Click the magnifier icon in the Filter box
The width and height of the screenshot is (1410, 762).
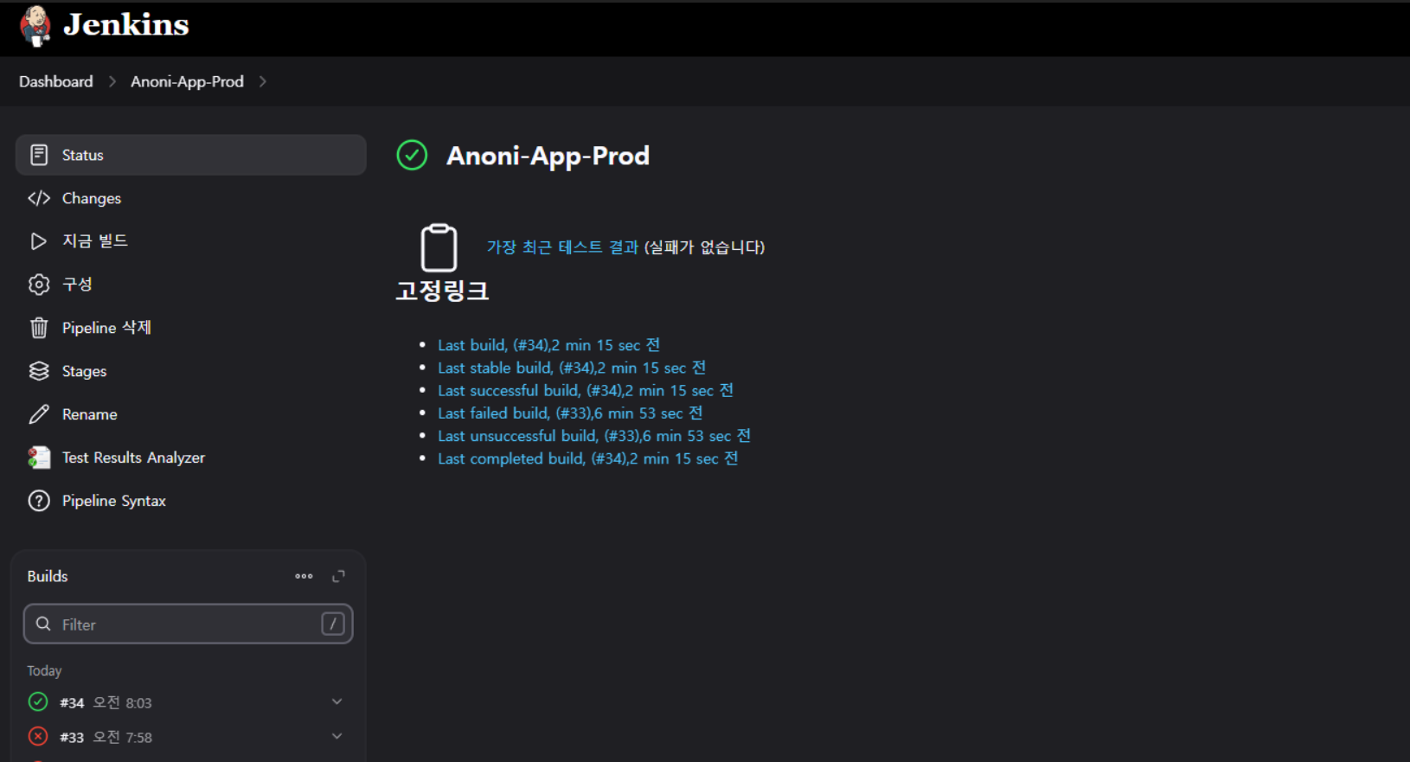[43, 624]
